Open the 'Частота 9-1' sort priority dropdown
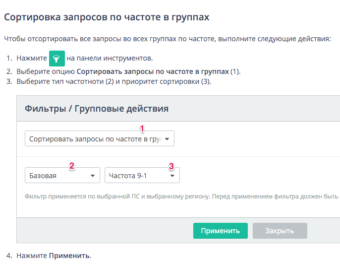340x265 pixels. click(x=142, y=176)
